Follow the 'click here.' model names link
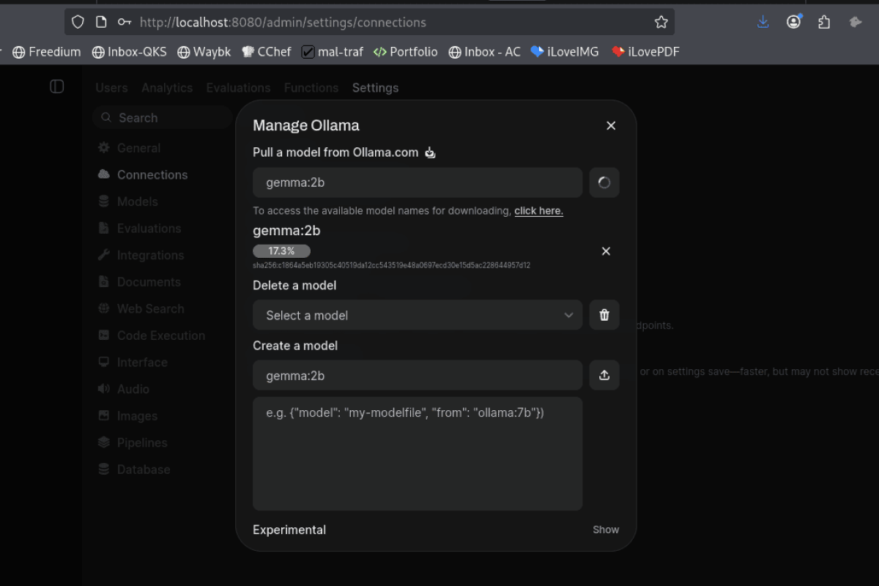 [x=538, y=211]
